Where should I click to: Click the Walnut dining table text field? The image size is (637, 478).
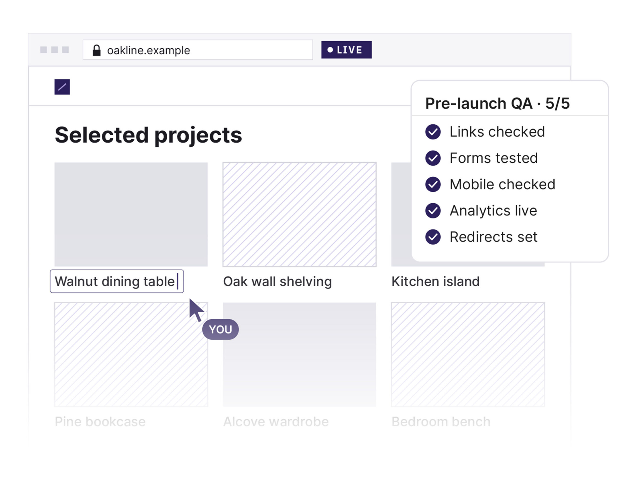[x=117, y=281]
